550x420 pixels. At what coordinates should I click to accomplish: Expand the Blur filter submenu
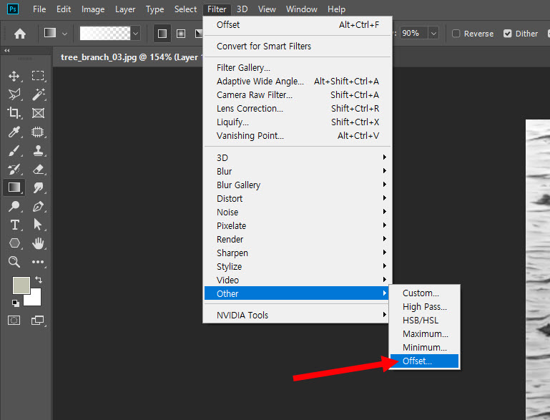(298, 171)
